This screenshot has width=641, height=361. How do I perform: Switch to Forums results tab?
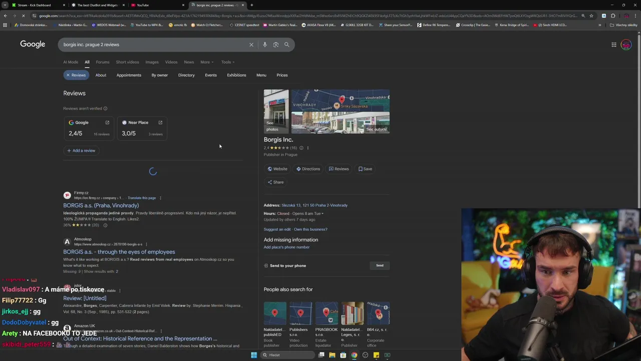click(103, 62)
